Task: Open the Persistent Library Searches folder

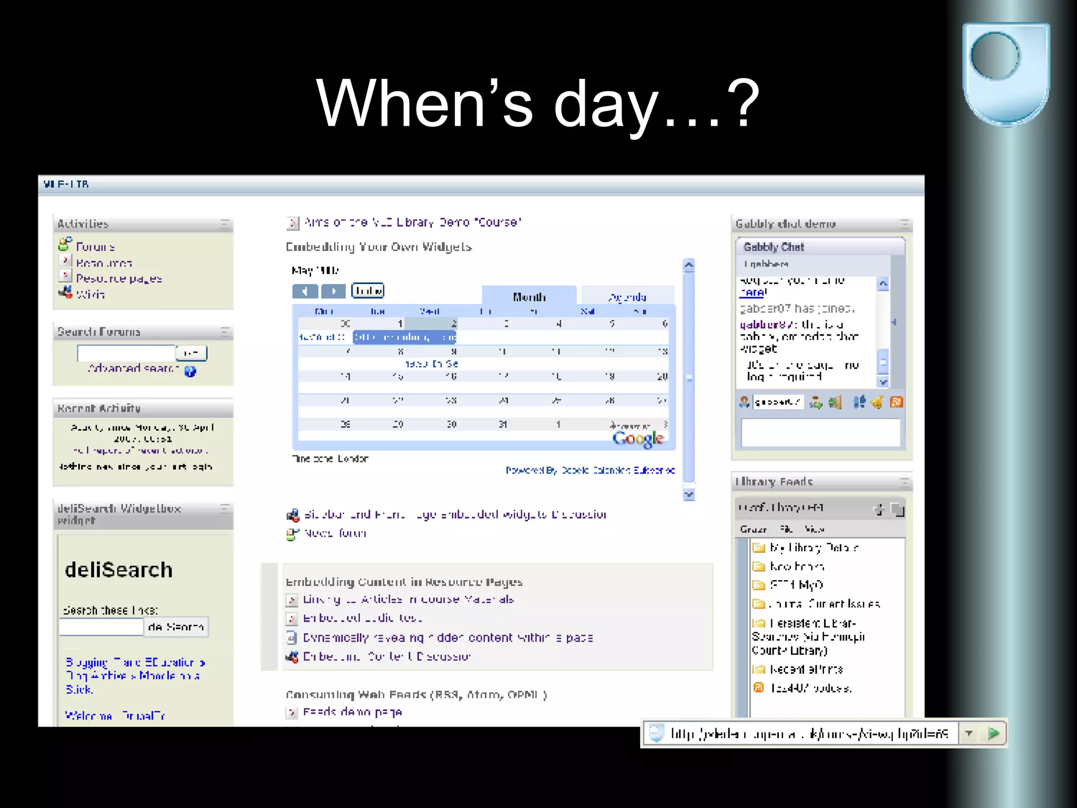Action: click(809, 637)
